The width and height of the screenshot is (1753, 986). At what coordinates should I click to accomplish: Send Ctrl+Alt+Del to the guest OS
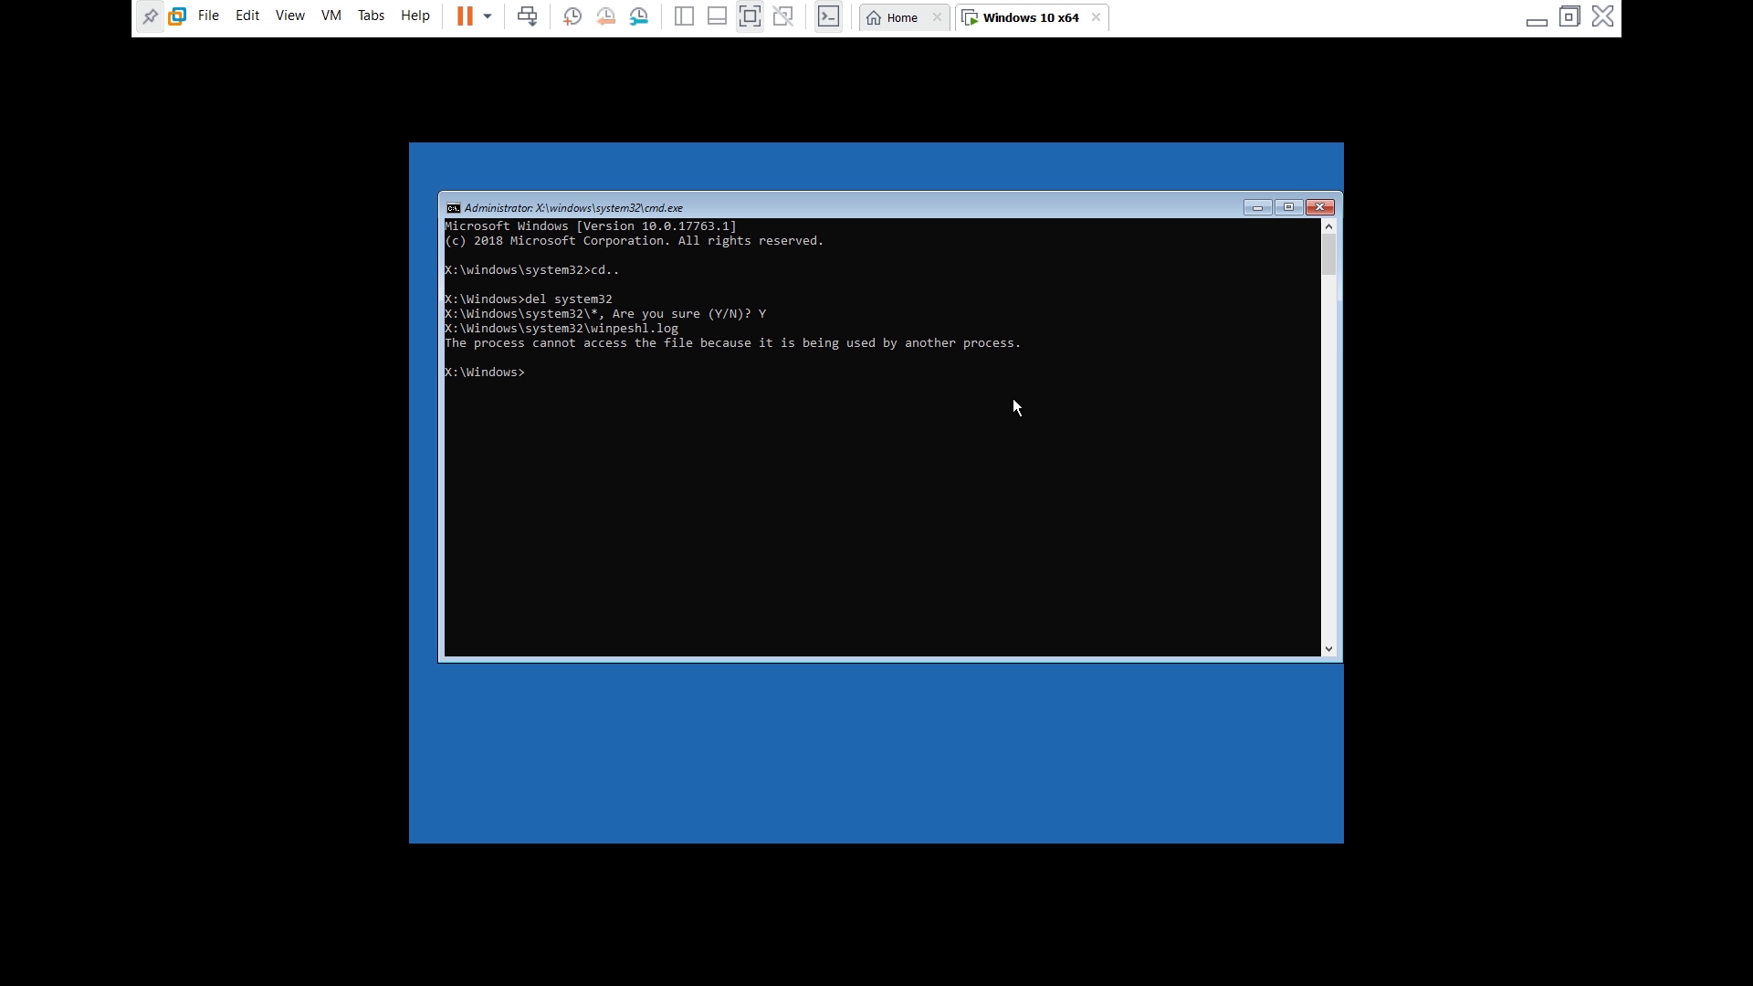click(528, 16)
